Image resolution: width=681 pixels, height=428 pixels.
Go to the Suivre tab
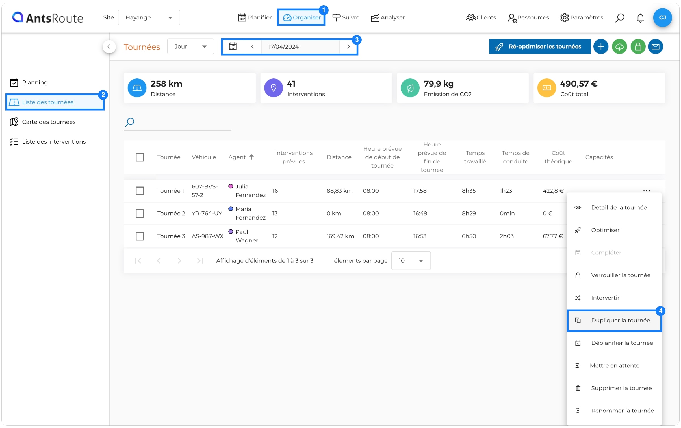tap(346, 17)
